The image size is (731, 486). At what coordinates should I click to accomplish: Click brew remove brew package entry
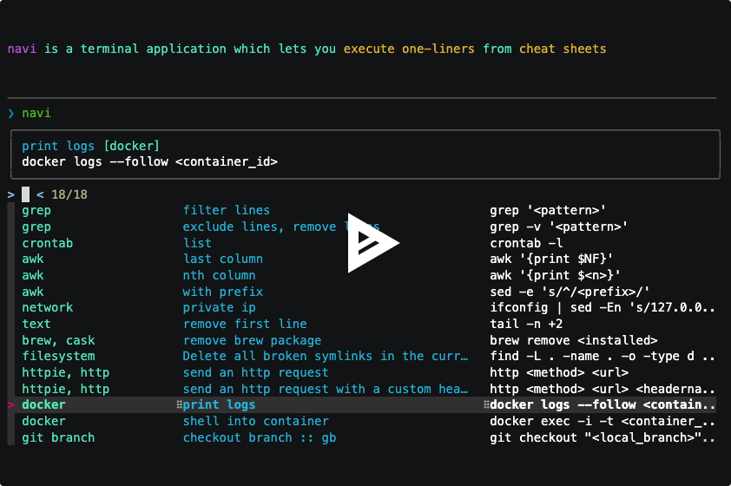252,340
